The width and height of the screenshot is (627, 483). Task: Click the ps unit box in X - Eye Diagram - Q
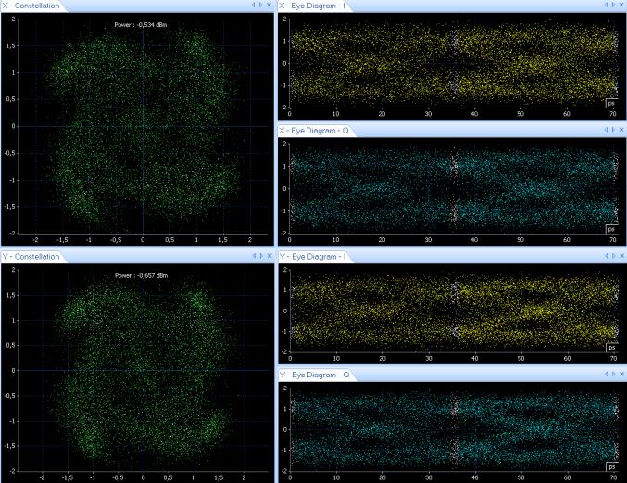click(611, 229)
